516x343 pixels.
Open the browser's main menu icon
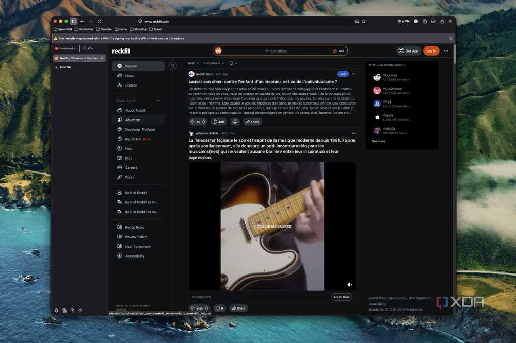450,21
